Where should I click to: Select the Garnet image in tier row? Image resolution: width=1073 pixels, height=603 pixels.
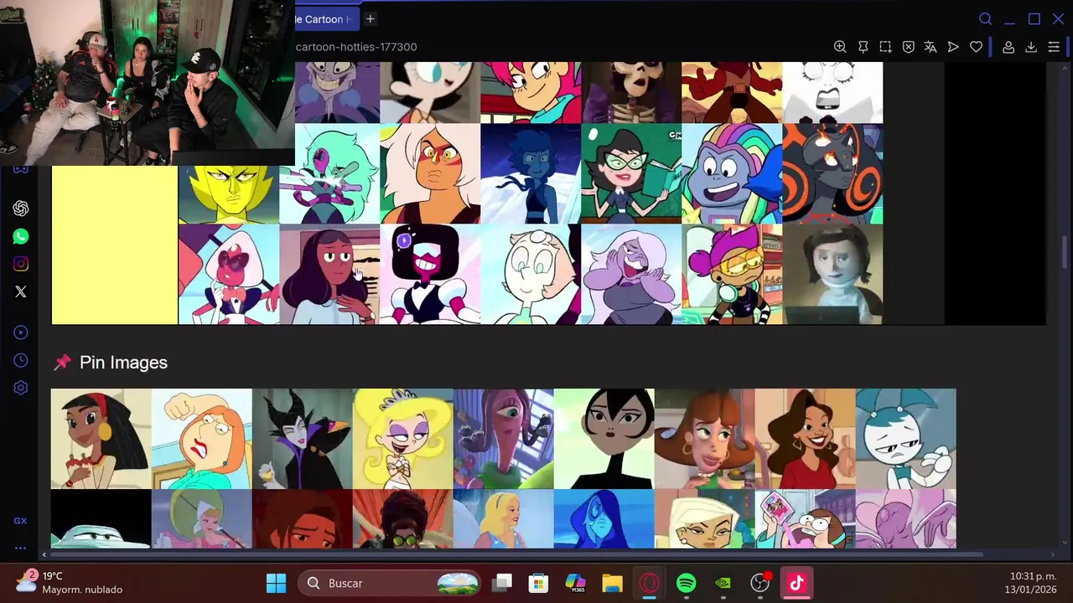(430, 275)
